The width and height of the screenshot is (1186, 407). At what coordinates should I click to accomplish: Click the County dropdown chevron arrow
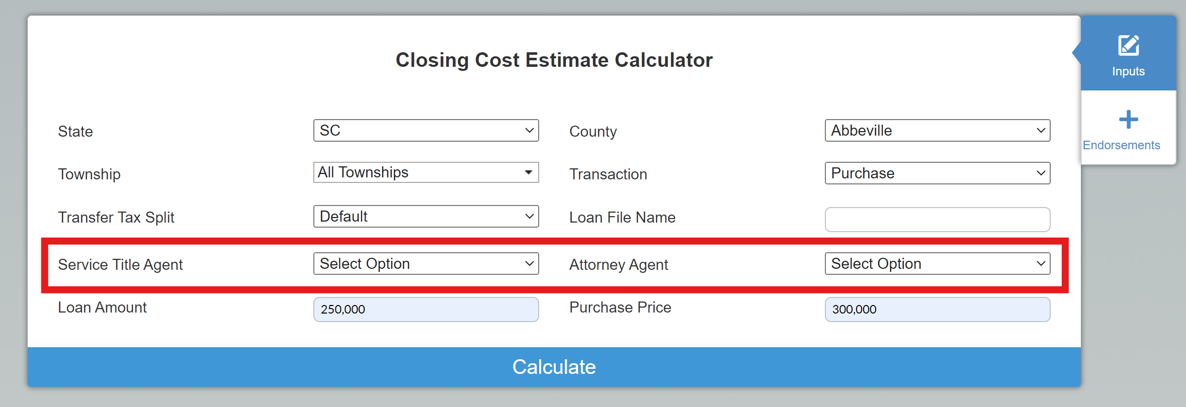point(1041,131)
